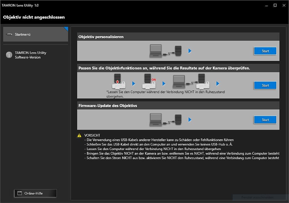Open TAMRON Lens Utility Software-Version in sidebar
Viewport: 289px width, 203px height.
click(30, 55)
